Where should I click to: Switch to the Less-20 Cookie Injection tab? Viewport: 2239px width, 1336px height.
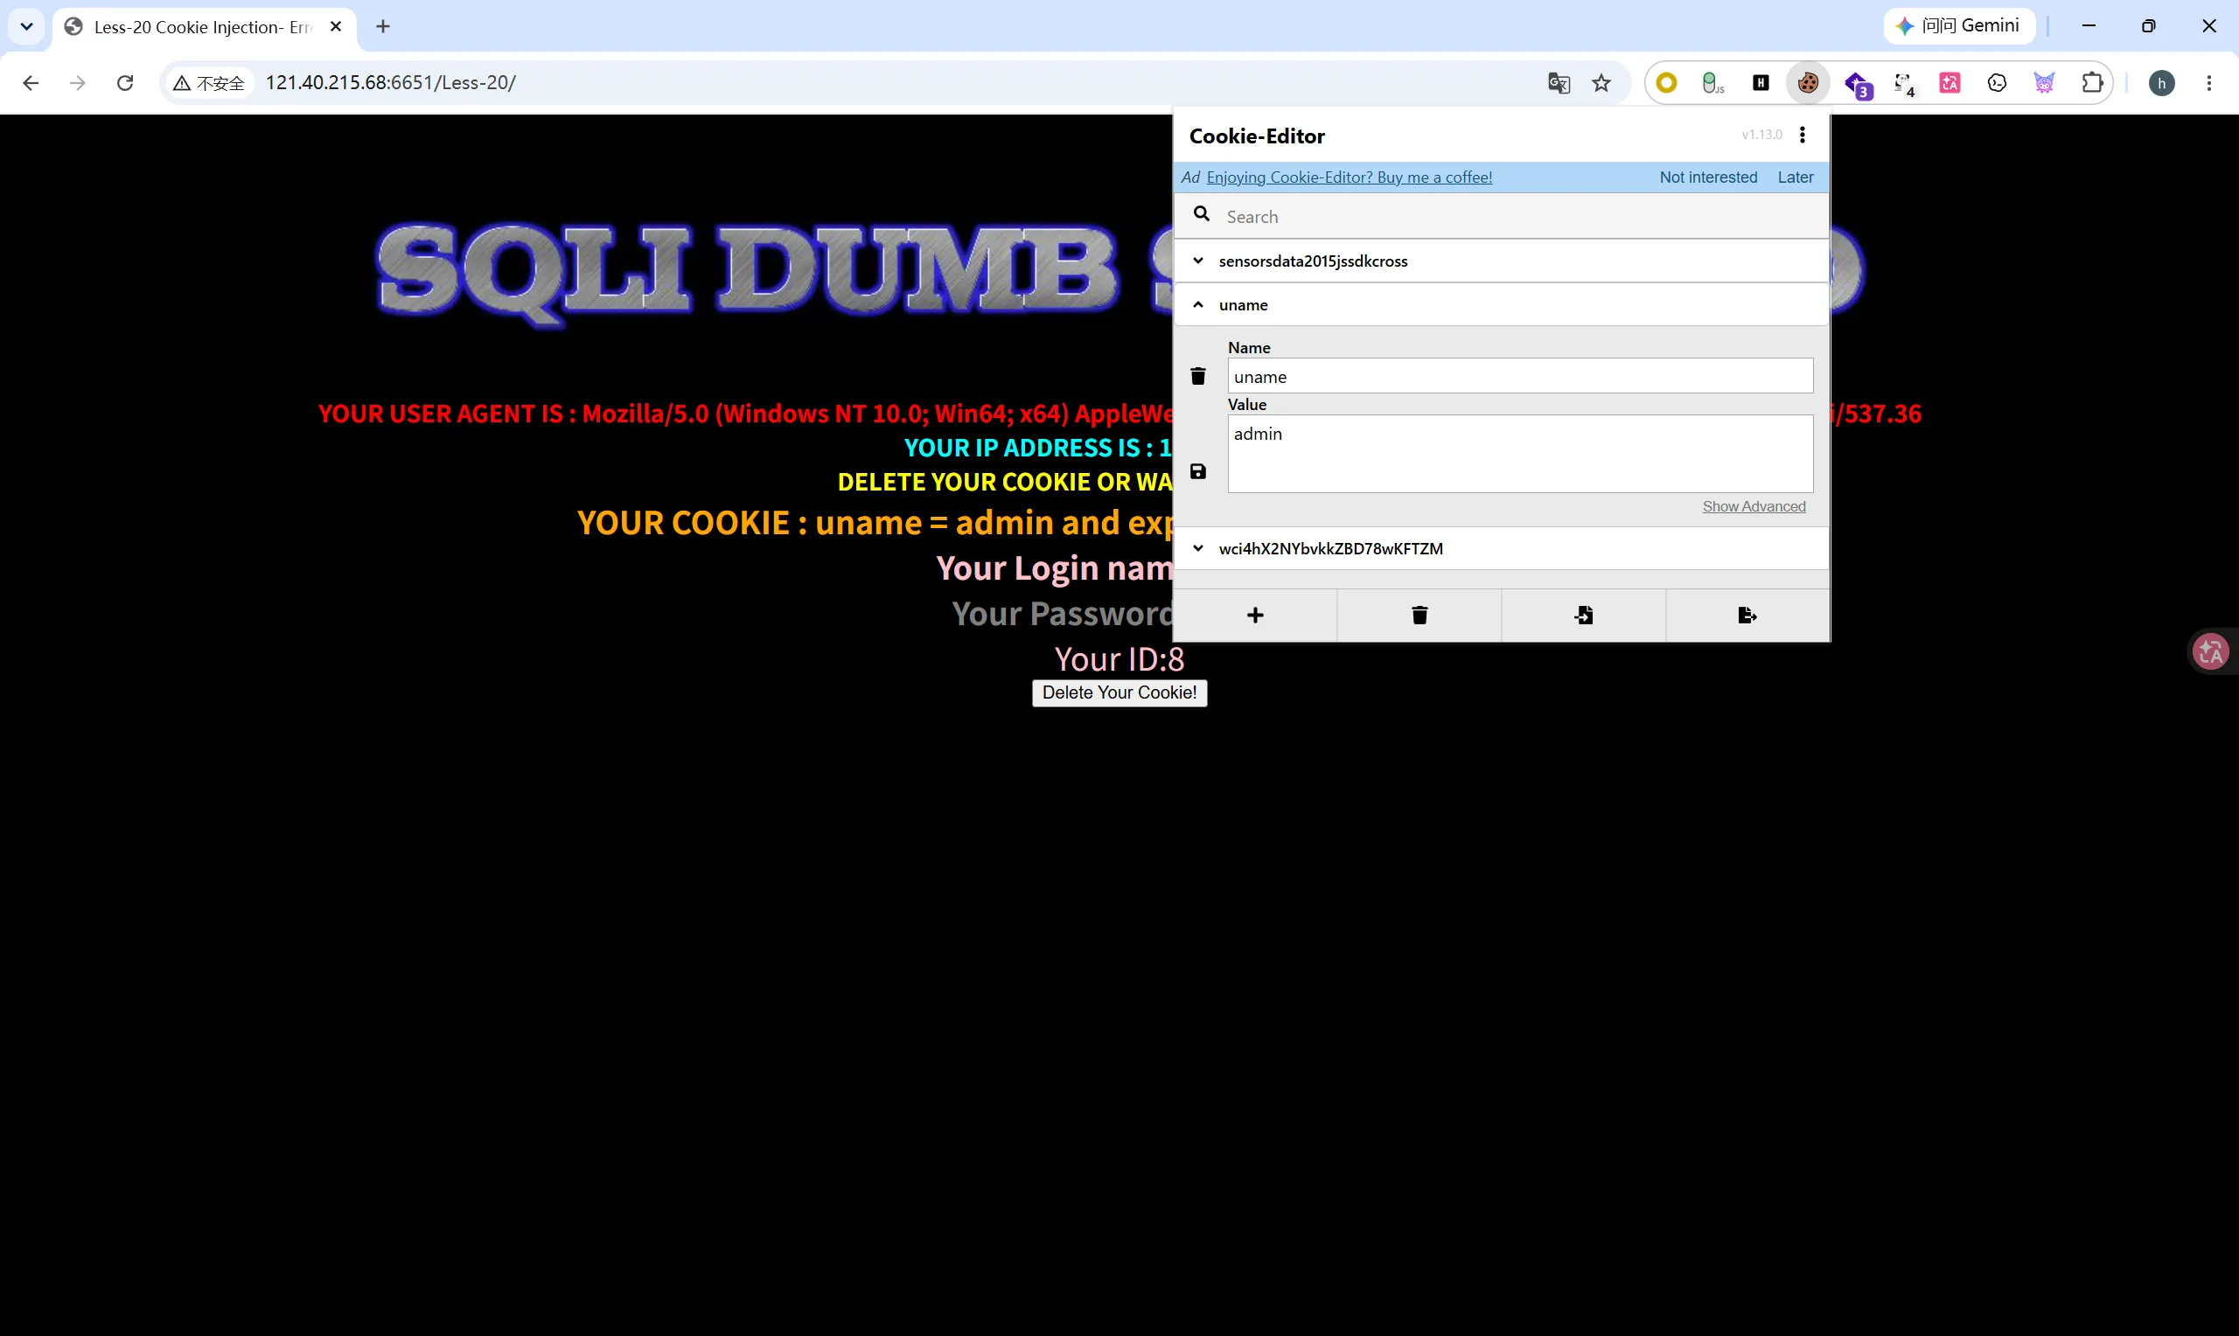[x=204, y=27]
